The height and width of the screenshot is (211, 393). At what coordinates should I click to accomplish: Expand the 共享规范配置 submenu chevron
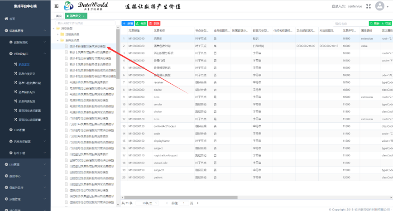[x=45, y=141]
